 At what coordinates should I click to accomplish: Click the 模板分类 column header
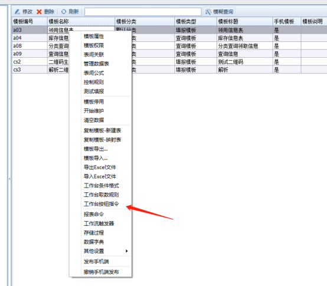pos(145,21)
